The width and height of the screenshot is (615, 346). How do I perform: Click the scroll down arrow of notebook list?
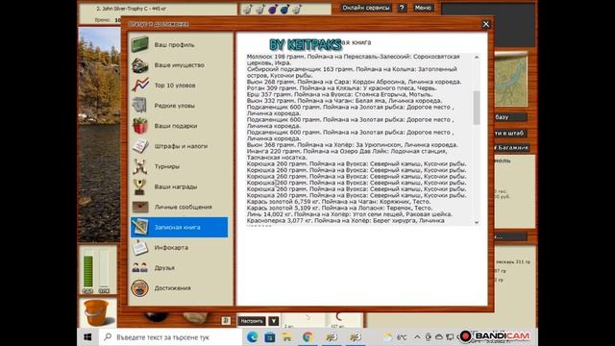coord(477,222)
